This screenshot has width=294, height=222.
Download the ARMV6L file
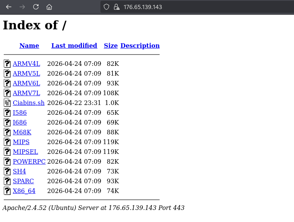click(26, 83)
